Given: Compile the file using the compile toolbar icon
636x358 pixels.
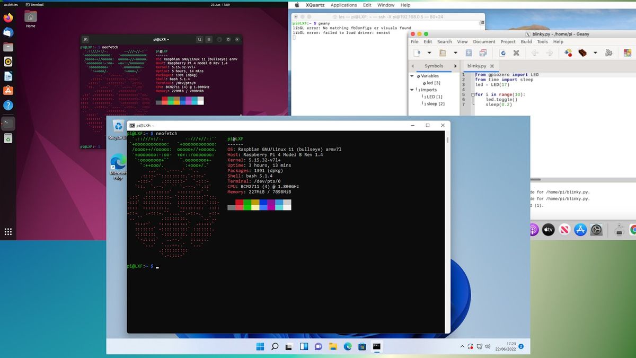Looking at the screenshot, I should point(568,52).
